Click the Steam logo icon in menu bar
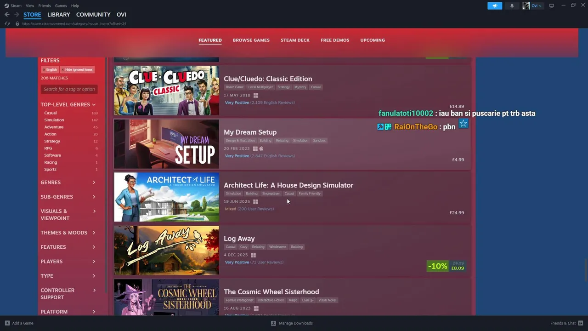Image resolution: width=588 pixels, height=331 pixels. tap(6, 6)
